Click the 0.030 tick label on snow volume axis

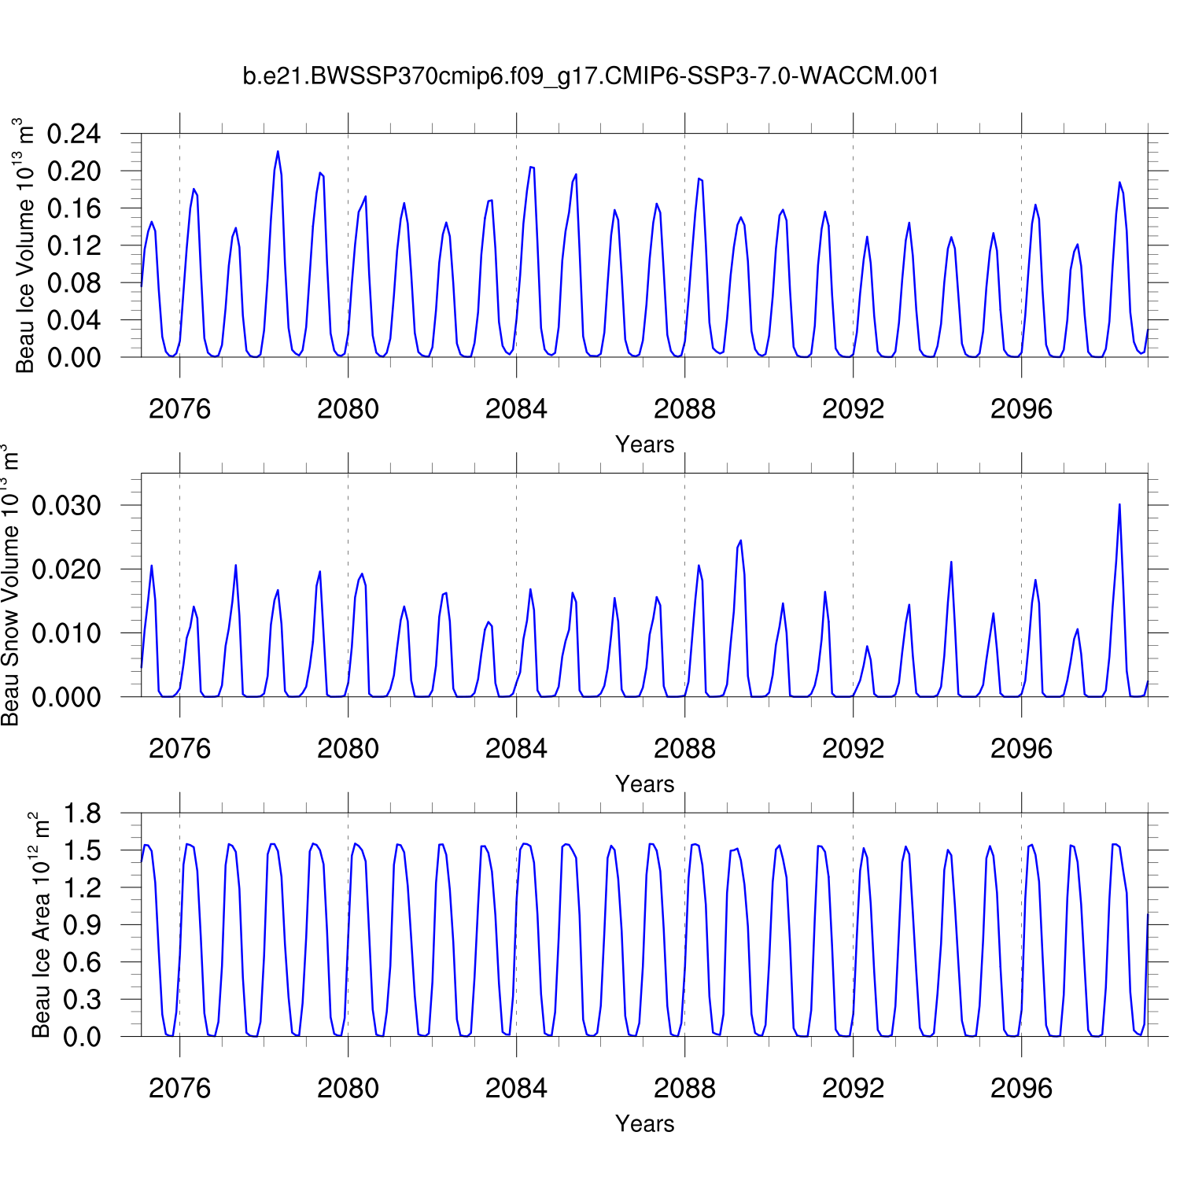[x=67, y=506]
